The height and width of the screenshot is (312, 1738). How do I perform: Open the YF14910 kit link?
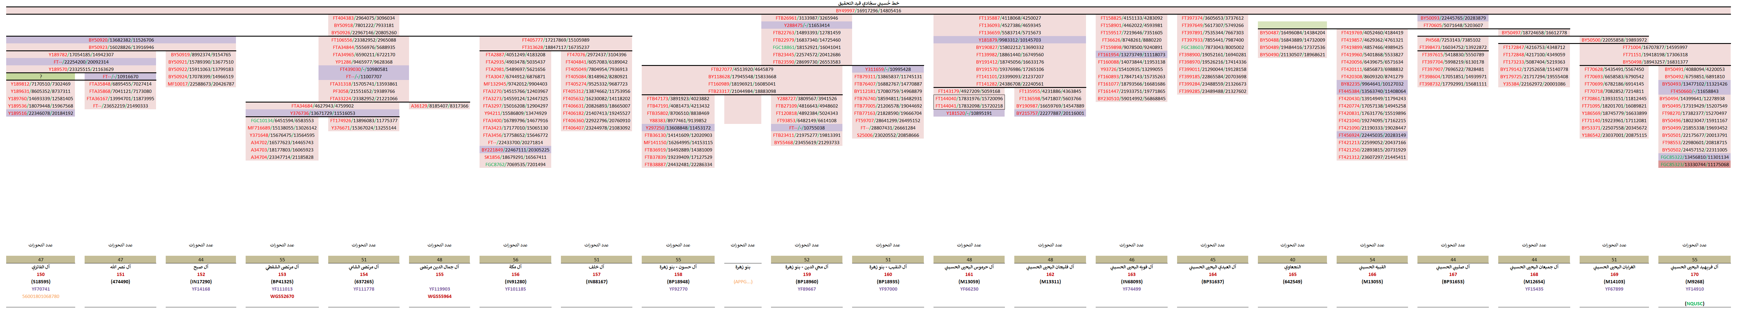point(1694,289)
